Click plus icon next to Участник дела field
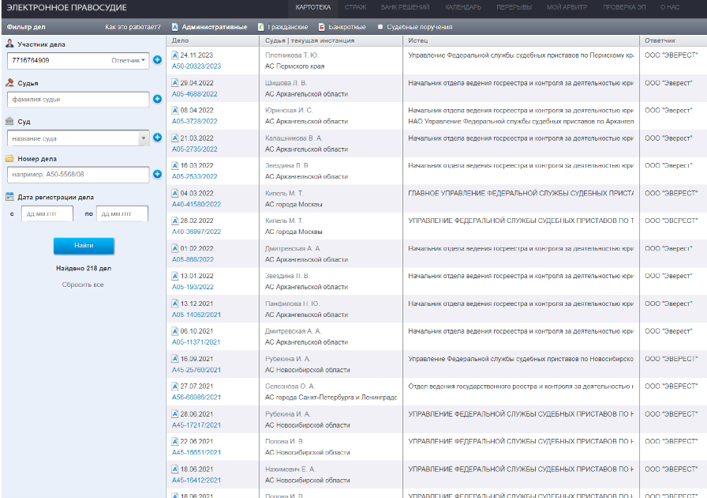Viewport: 707px width, 498px height. [x=157, y=60]
